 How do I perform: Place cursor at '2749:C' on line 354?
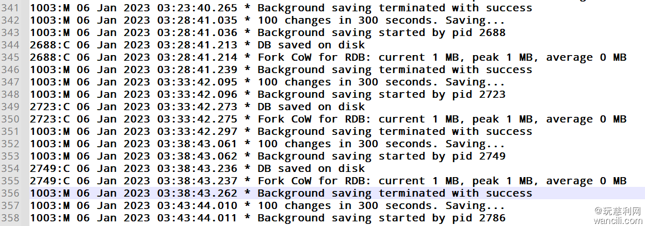tap(50, 169)
